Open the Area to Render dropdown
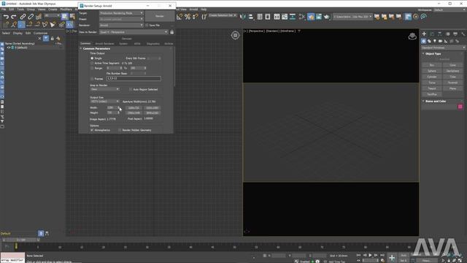Viewport: 467px width, 263px height. (105, 89)
